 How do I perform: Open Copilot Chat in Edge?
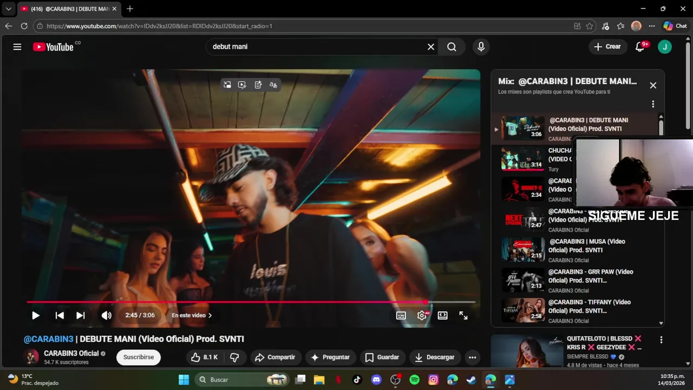click(x=675, y=26)
